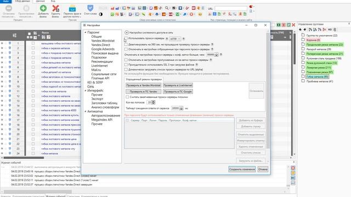This screenshot has width=351, height=197.
Task: Click Сохранить изменения button
Action: coord(242,169)
